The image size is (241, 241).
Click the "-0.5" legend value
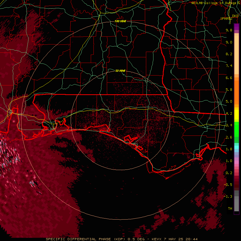tap(228, 185)
